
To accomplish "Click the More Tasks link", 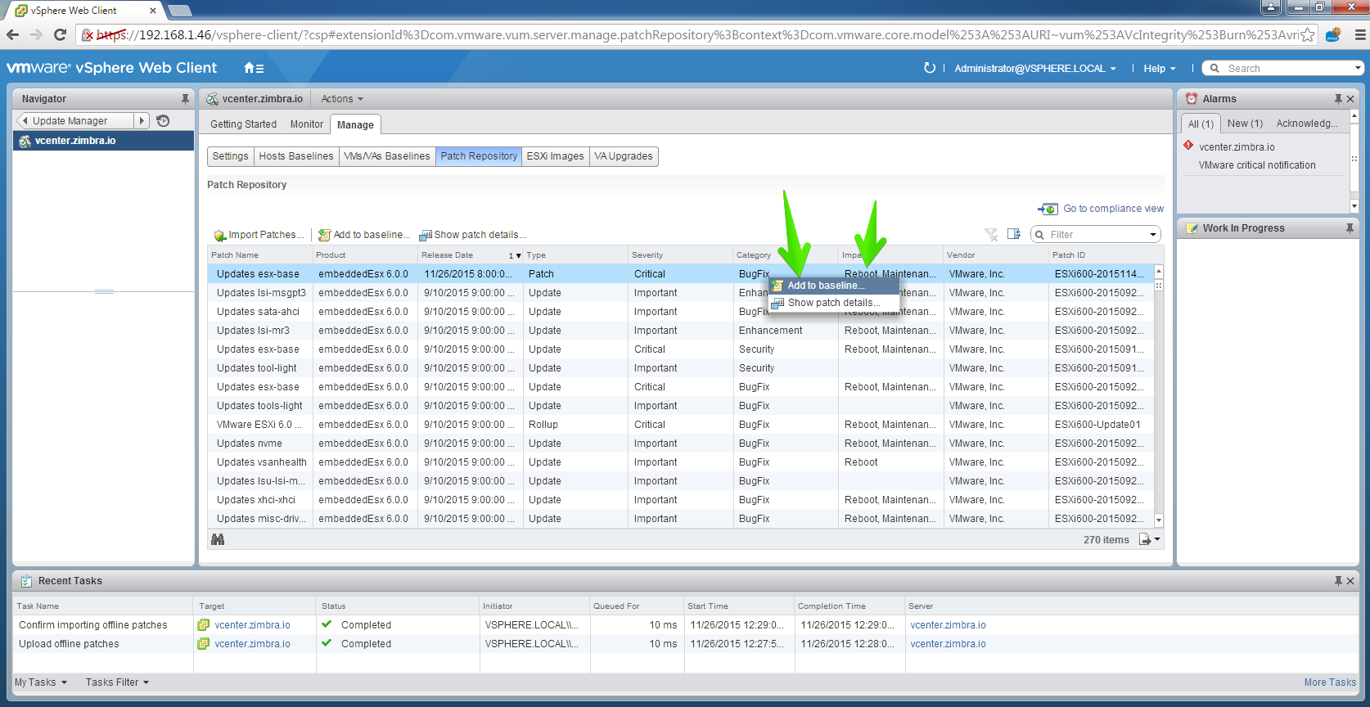I will pyautogui.click(x=1330, y=682).
